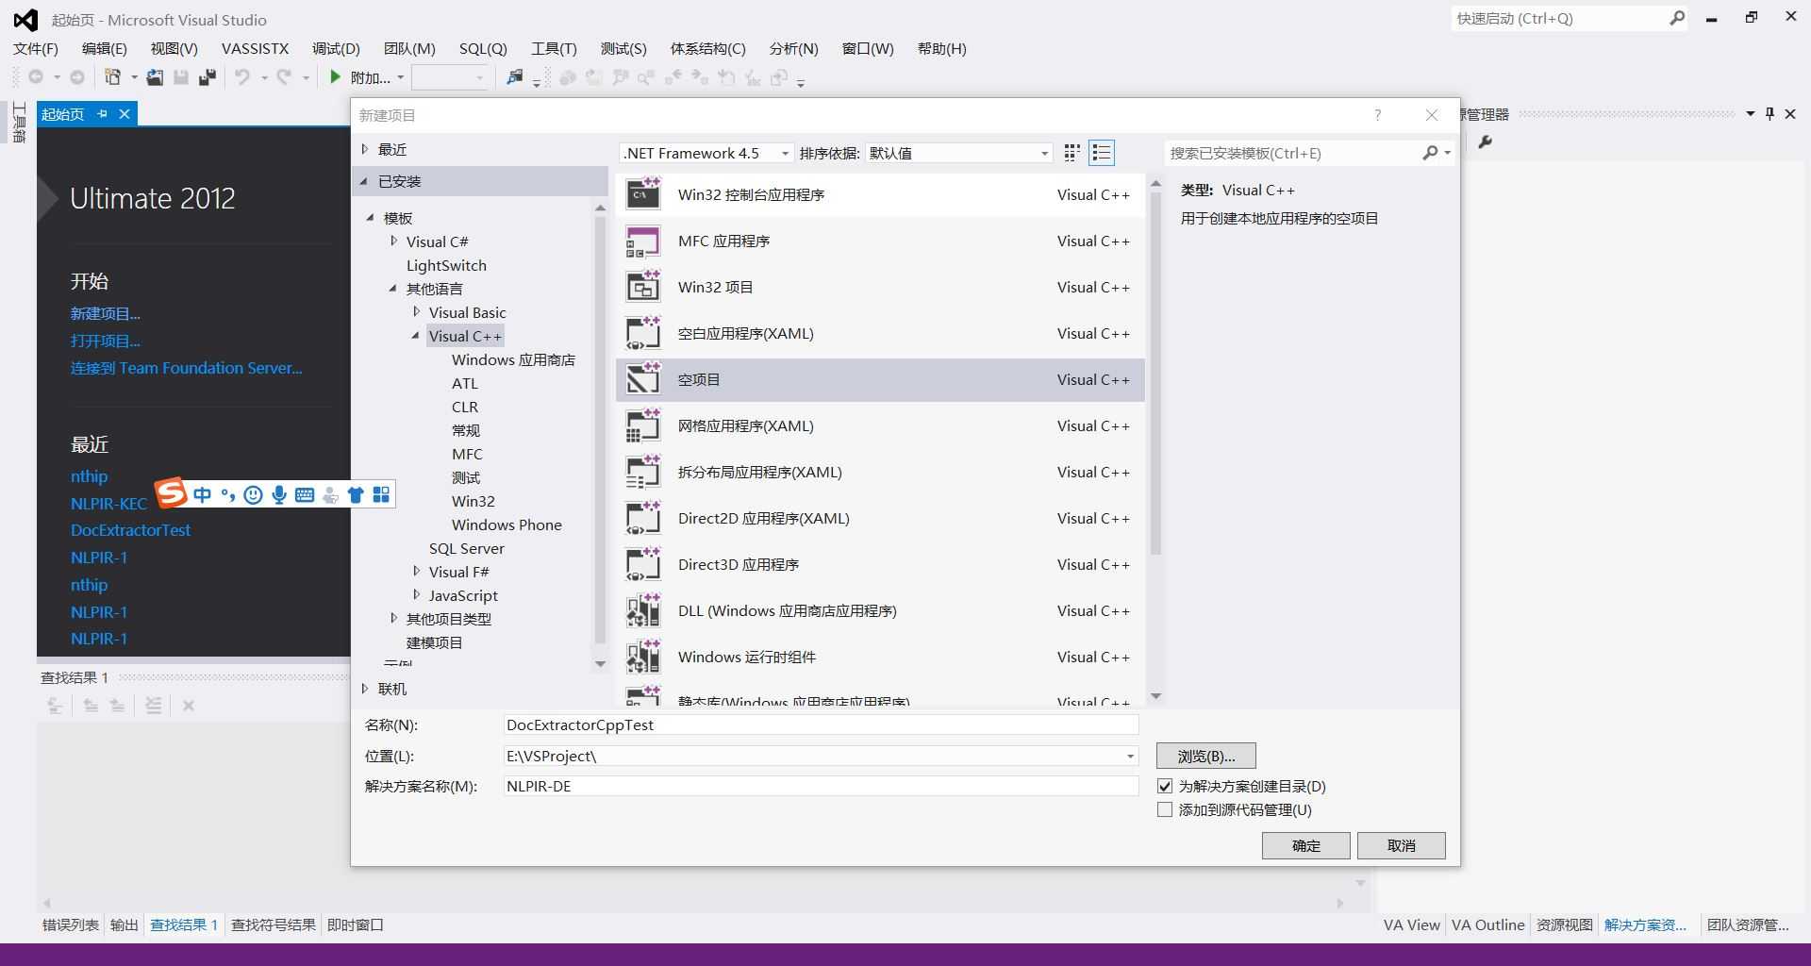
Task: Collapse the Installed section
Action: click(365, 181)
